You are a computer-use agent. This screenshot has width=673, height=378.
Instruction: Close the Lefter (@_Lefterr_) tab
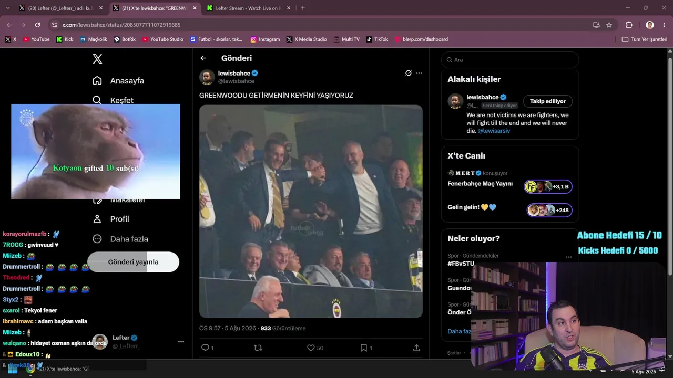coord(101,8)
